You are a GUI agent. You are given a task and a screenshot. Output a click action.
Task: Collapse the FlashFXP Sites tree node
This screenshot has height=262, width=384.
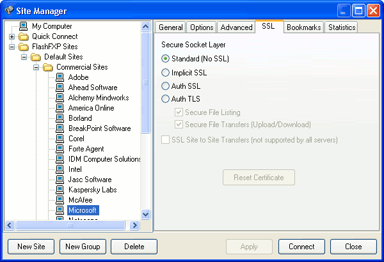[x=12, y=47]
